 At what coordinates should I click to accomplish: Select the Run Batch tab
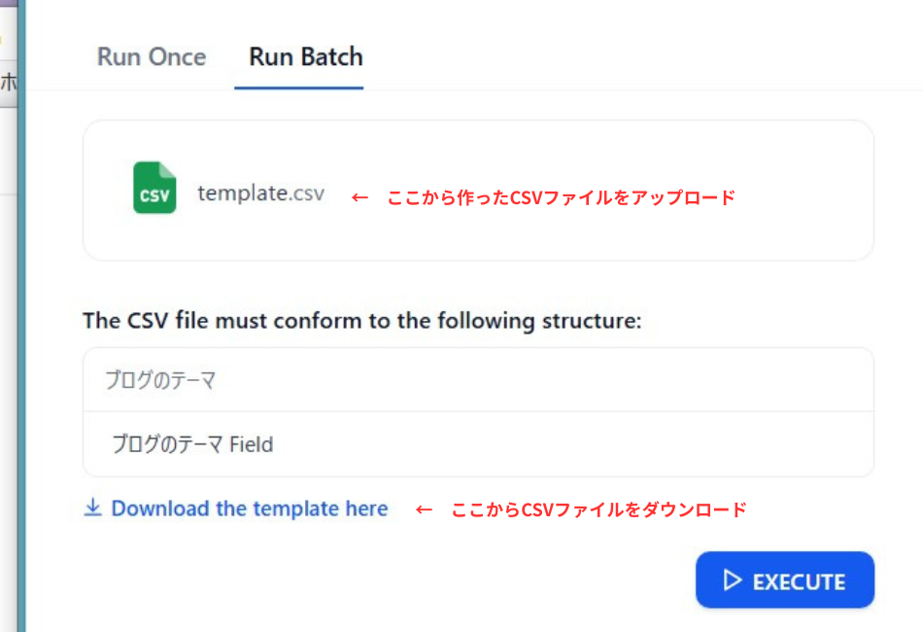304,57
